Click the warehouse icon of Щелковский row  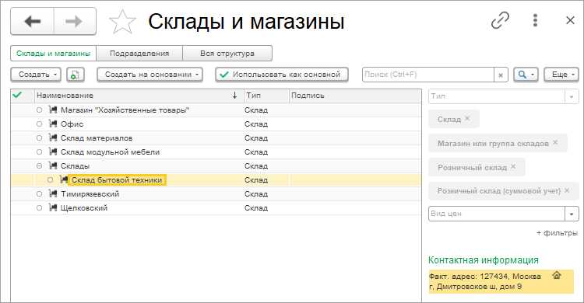pyautogui.click(x=53, y=207)
